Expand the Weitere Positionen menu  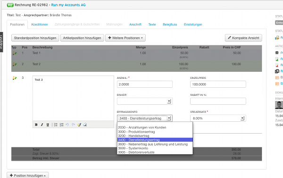pyautogui.click(x=125, y=38)
